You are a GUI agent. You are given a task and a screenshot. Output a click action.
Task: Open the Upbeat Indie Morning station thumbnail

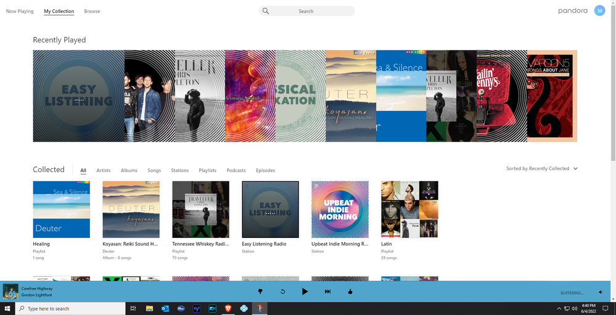tap(340, 209)
